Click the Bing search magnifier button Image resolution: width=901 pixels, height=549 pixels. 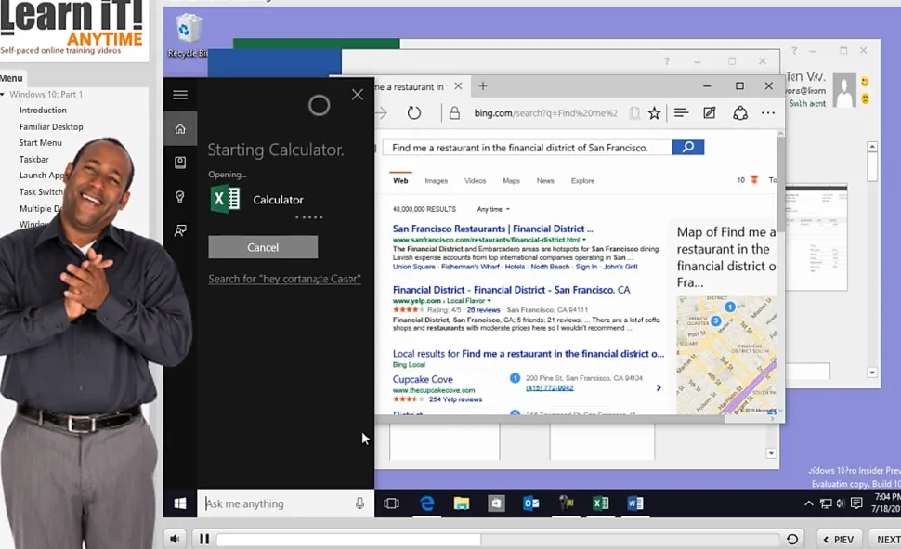[x=687, y=147]
